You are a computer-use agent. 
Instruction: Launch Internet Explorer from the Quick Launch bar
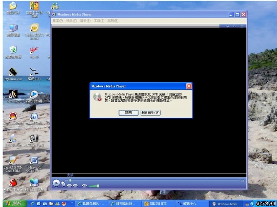click(x=33, y=204)
